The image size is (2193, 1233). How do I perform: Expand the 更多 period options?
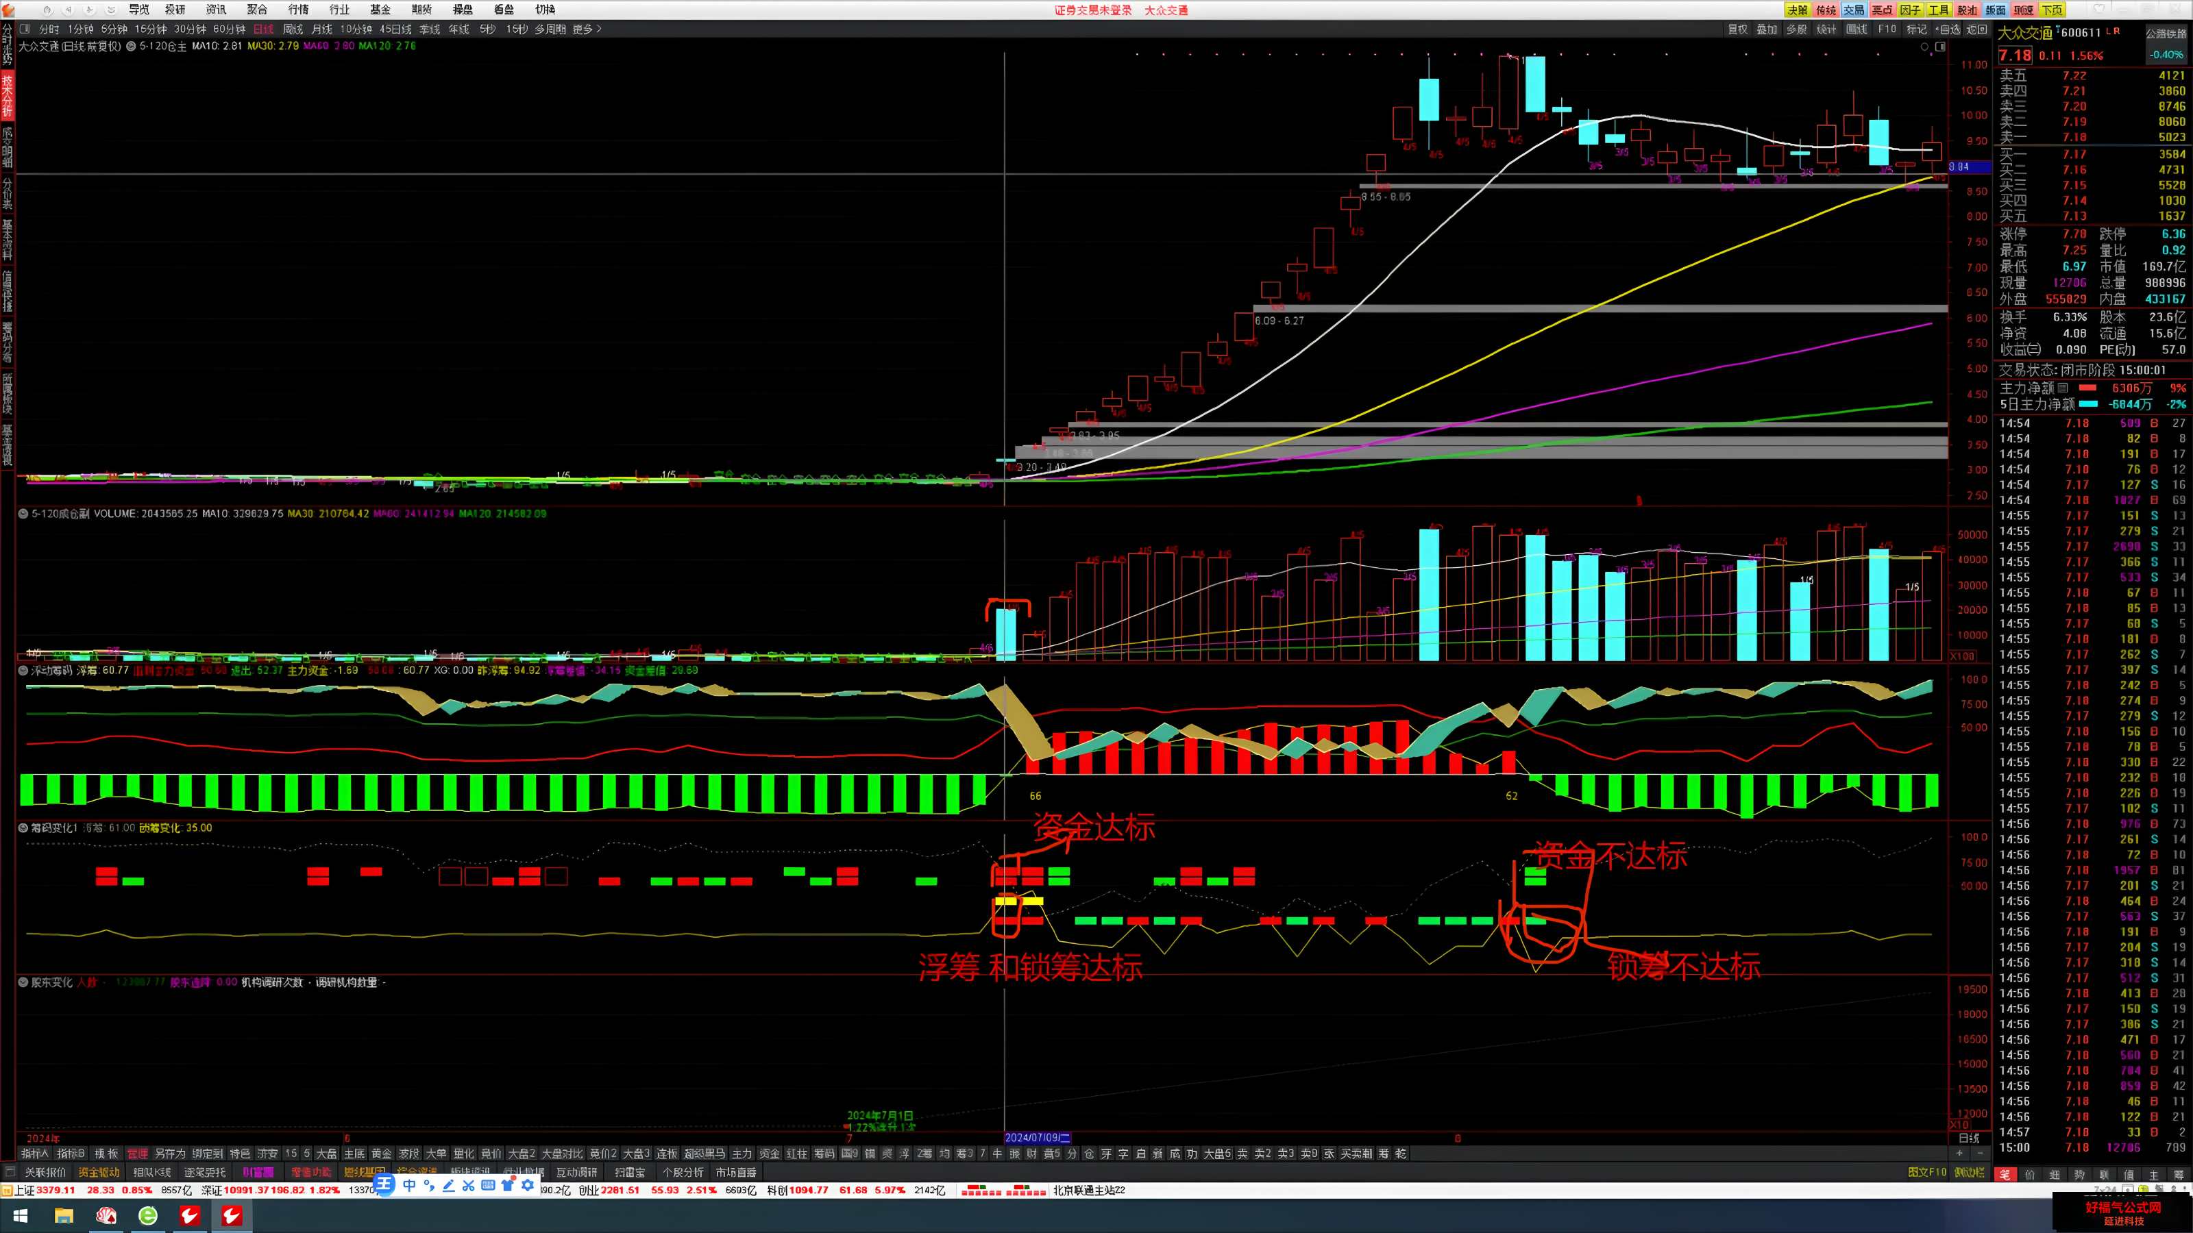point(587,29)
